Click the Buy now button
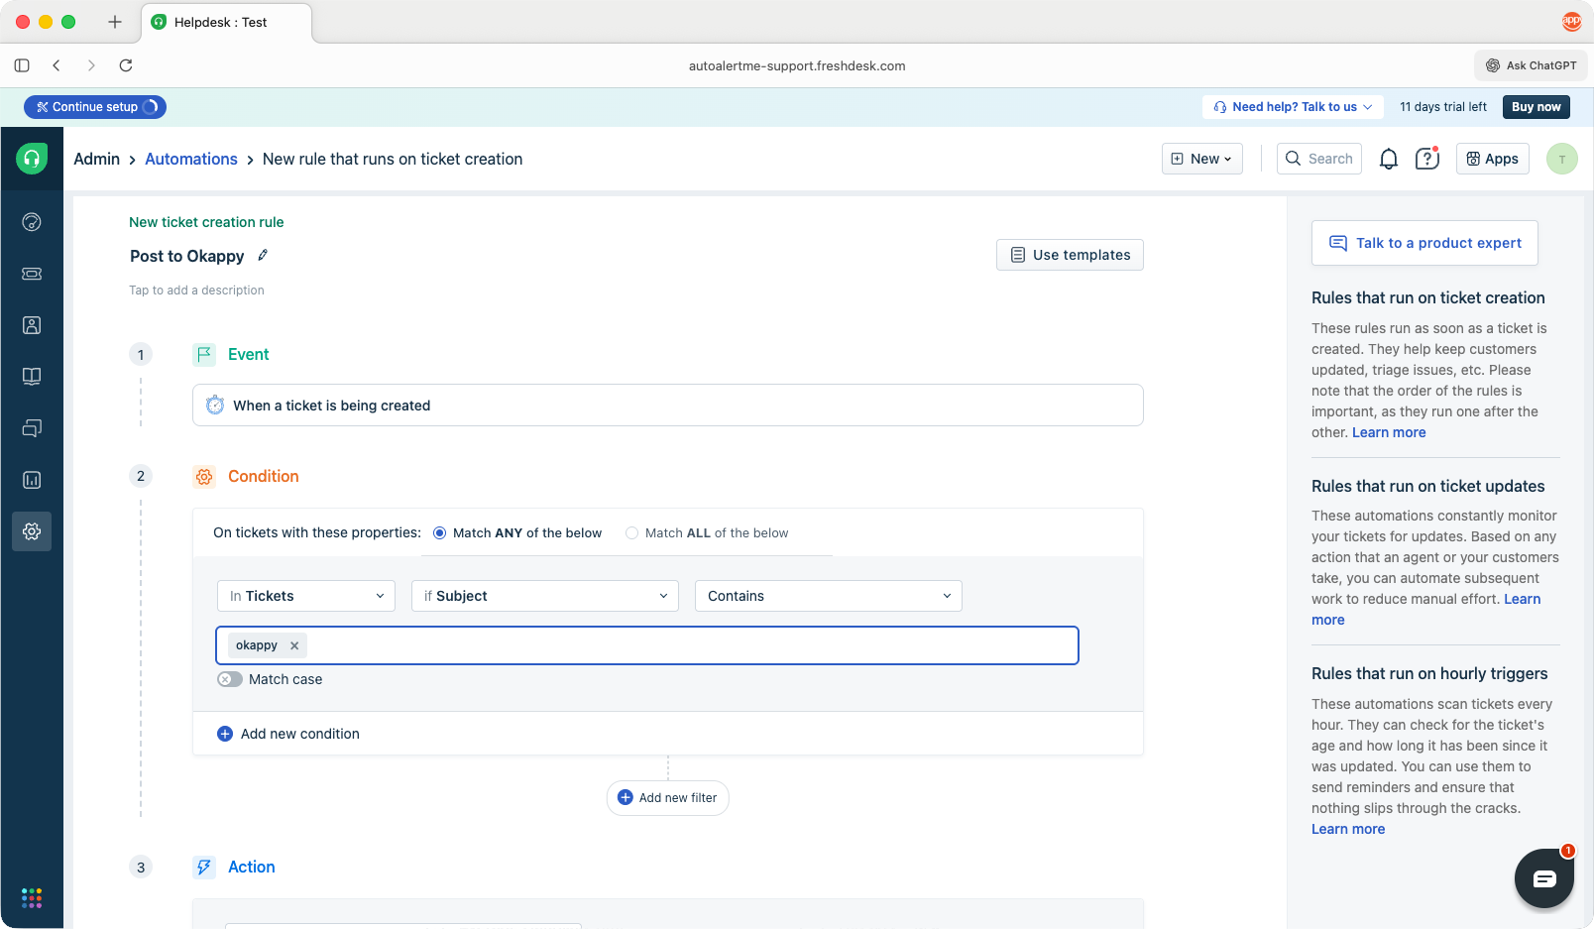This screenshot has width=1594, height=929. 1536,107
